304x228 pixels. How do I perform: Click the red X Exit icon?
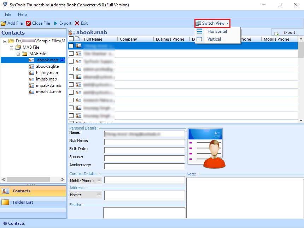[x=77, y=23]
